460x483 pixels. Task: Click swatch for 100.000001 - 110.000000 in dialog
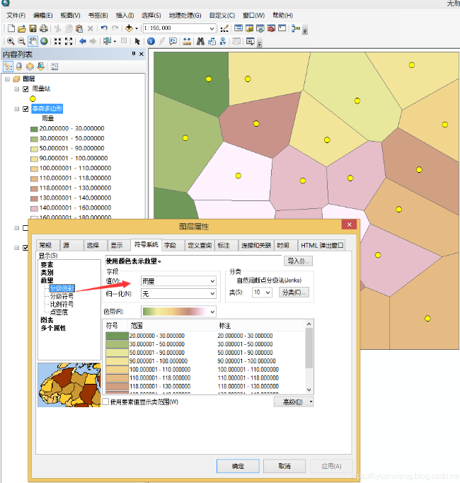117,370
